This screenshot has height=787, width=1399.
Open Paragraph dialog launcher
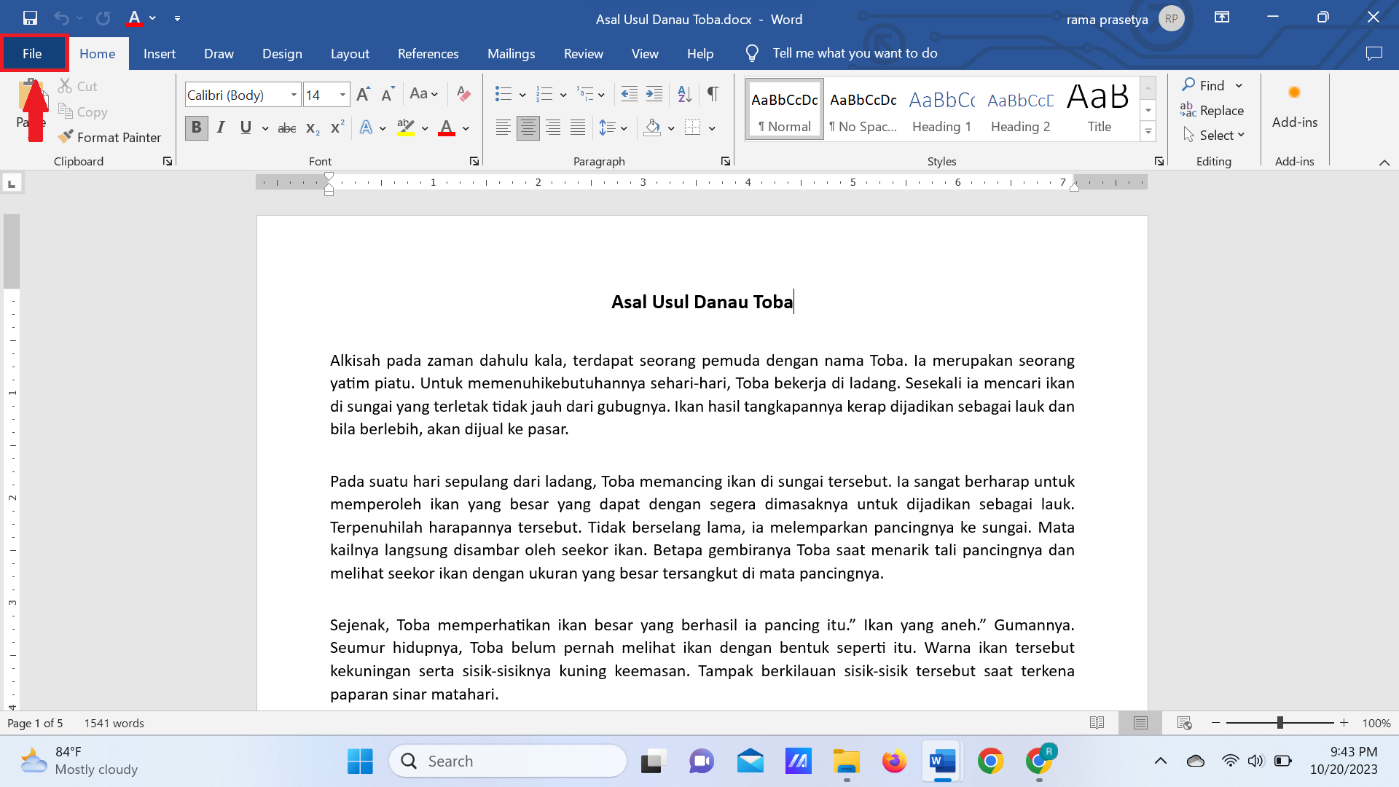click(x=725, y=161)
